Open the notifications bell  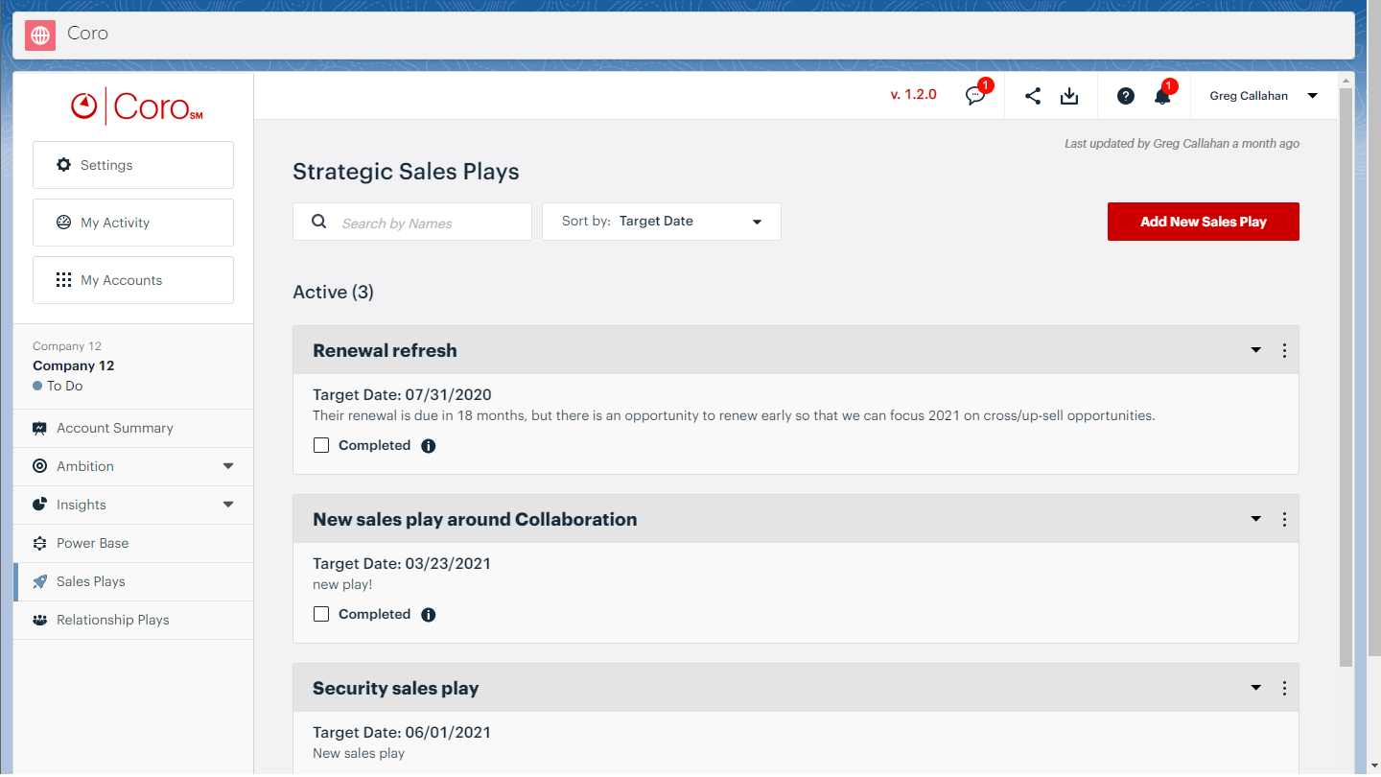[x=1162, y=96]
